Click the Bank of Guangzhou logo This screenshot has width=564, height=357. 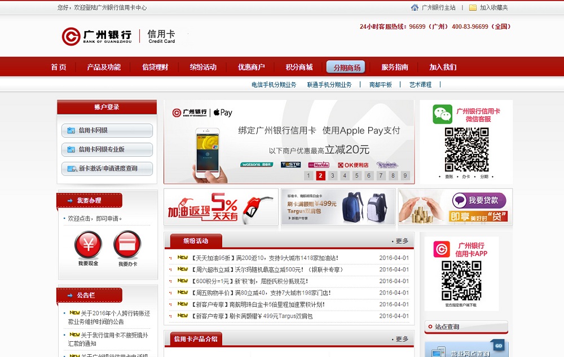tap(96, 36)
